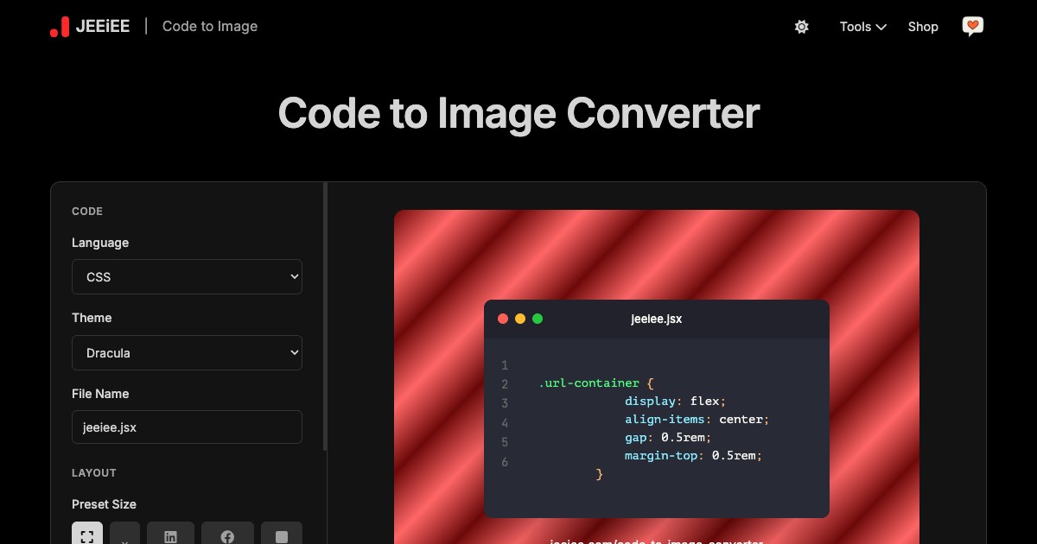Select the square Instagram preset size
The height and width of the screenshot is (544, 1037).
coord(282,536)
